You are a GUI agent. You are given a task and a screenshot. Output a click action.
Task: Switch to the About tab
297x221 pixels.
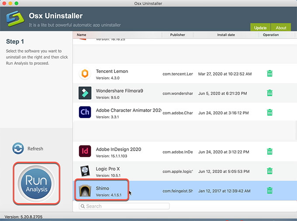[281, 28]
